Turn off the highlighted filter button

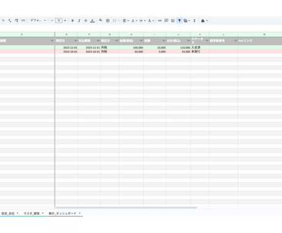point(180,21)
